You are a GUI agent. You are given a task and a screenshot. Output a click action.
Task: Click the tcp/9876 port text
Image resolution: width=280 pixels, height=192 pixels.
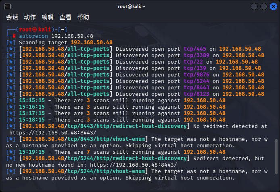(x=196, y=74)
